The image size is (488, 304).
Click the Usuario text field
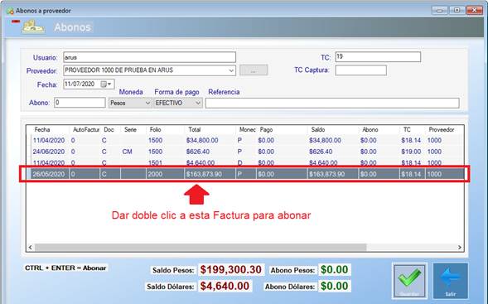point(149,57)
